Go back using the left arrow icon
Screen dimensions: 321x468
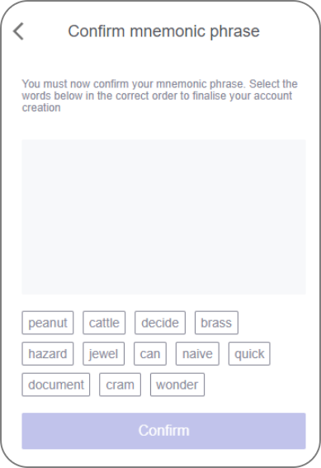coord(18,31)
